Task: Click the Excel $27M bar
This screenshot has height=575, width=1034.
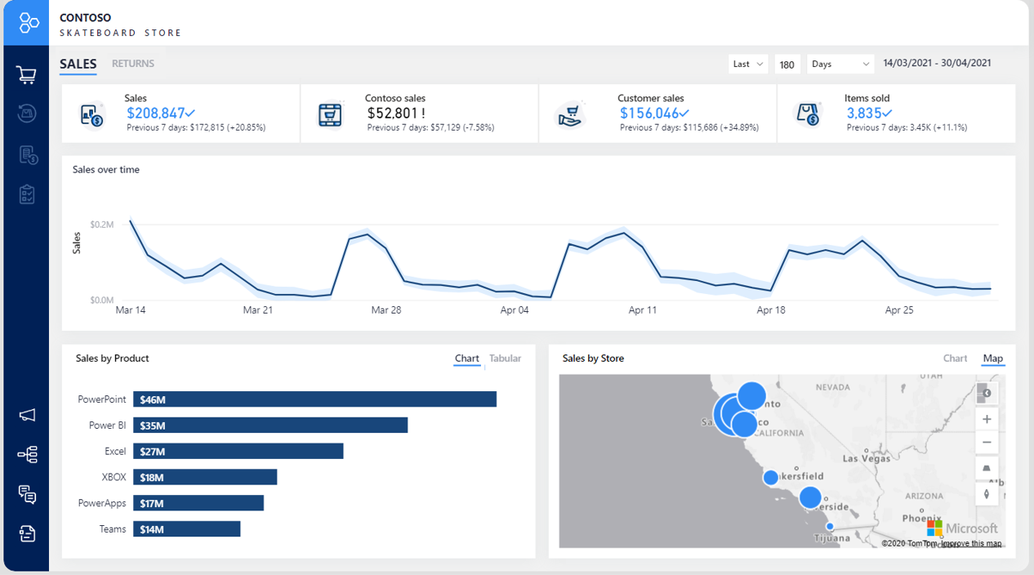Action: (x=238, y=452)
